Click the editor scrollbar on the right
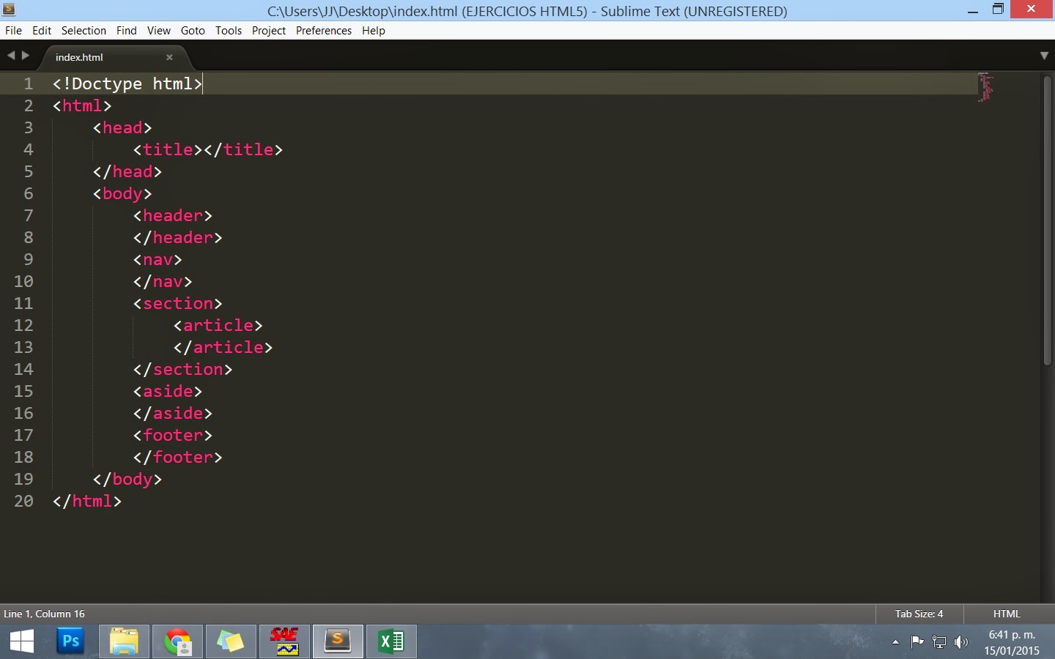Screen dimensions: 1055x659 point(1047,220)
